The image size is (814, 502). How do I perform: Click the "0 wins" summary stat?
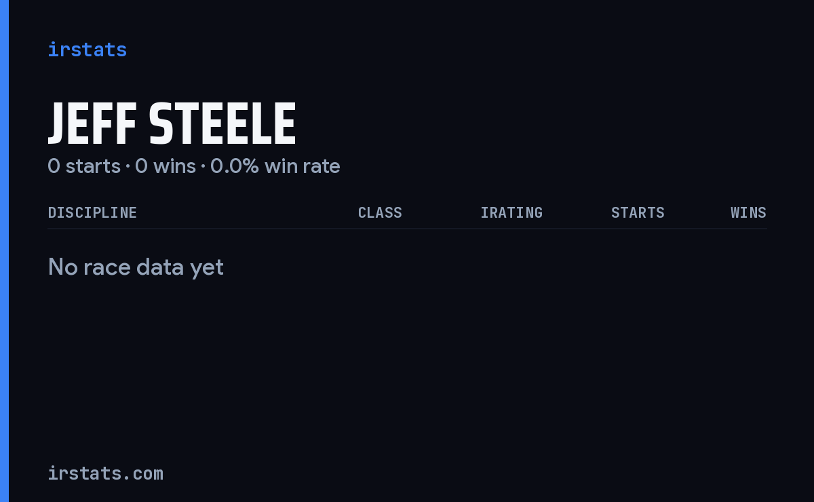pyautogui.click(x=166, y=166)
